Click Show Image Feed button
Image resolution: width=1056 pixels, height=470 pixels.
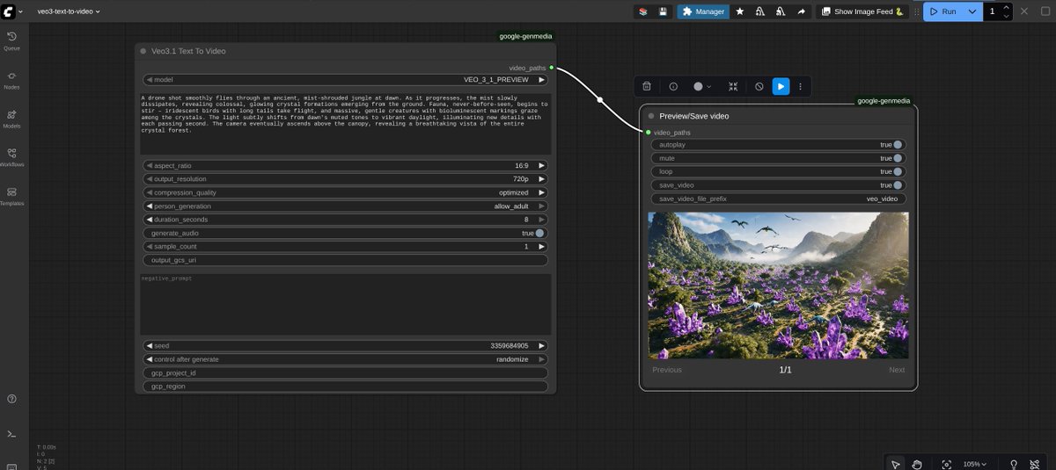[863, 11]
